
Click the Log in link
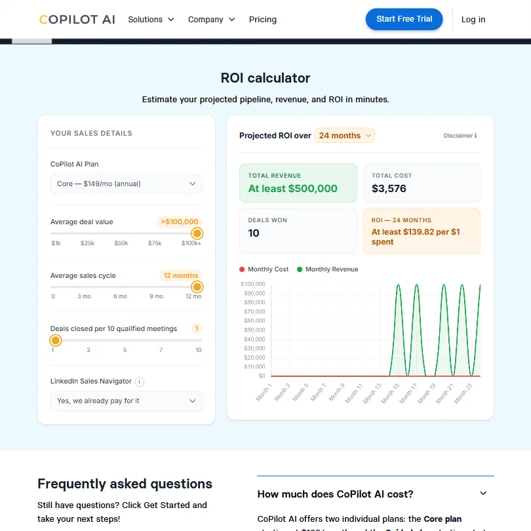pos(473,19)
